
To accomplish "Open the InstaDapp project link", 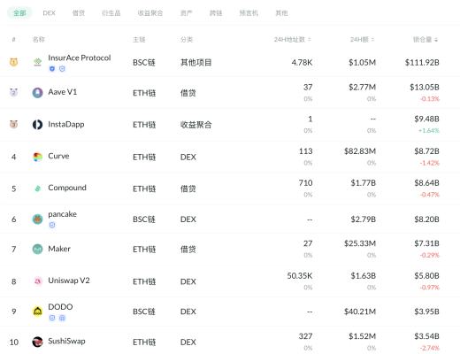I will pyautogui.click(x=66, y=124).
